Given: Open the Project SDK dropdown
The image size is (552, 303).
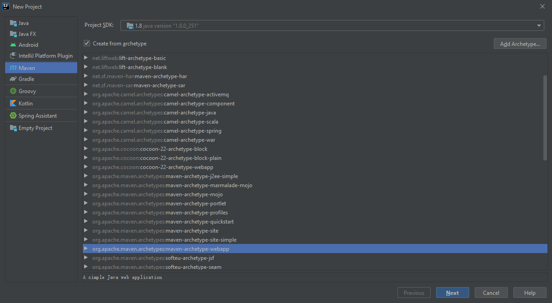Looking at the screenshot, I should [x=539, y=26].
